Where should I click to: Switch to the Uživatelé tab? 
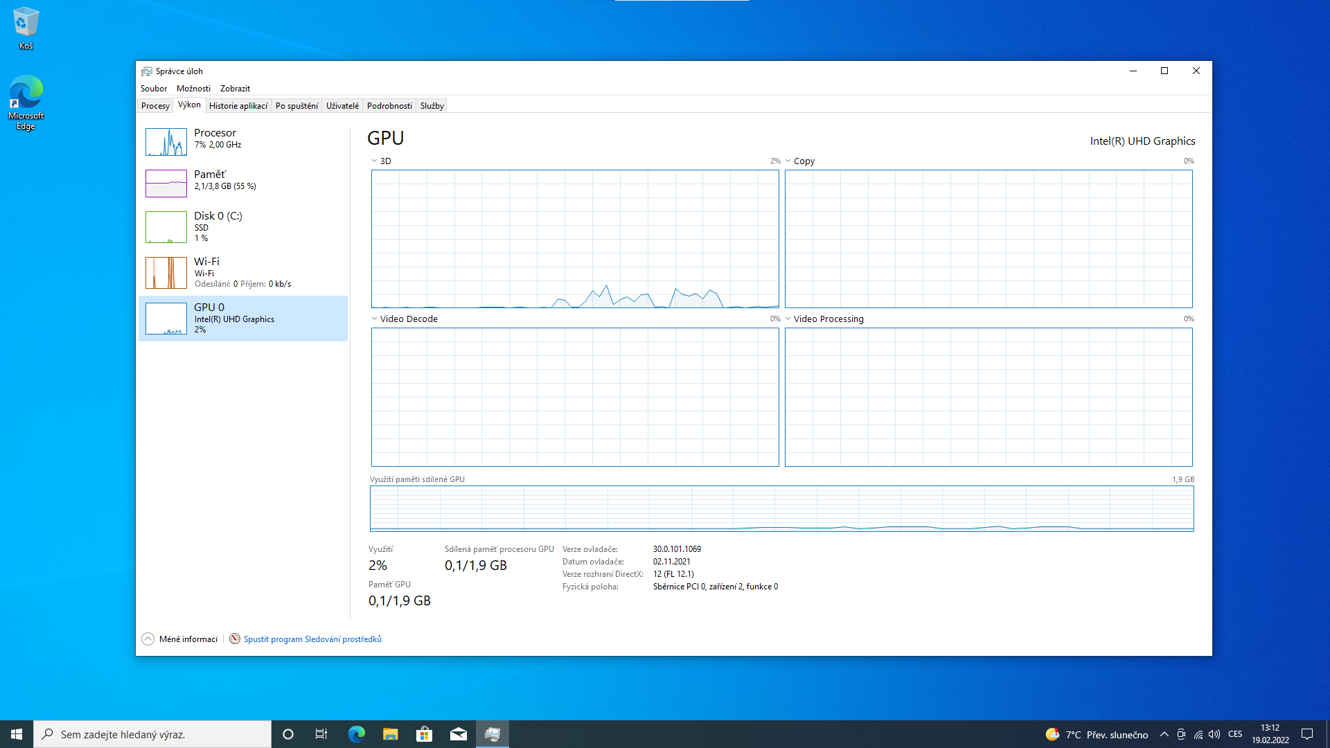[x=343, y=106]
